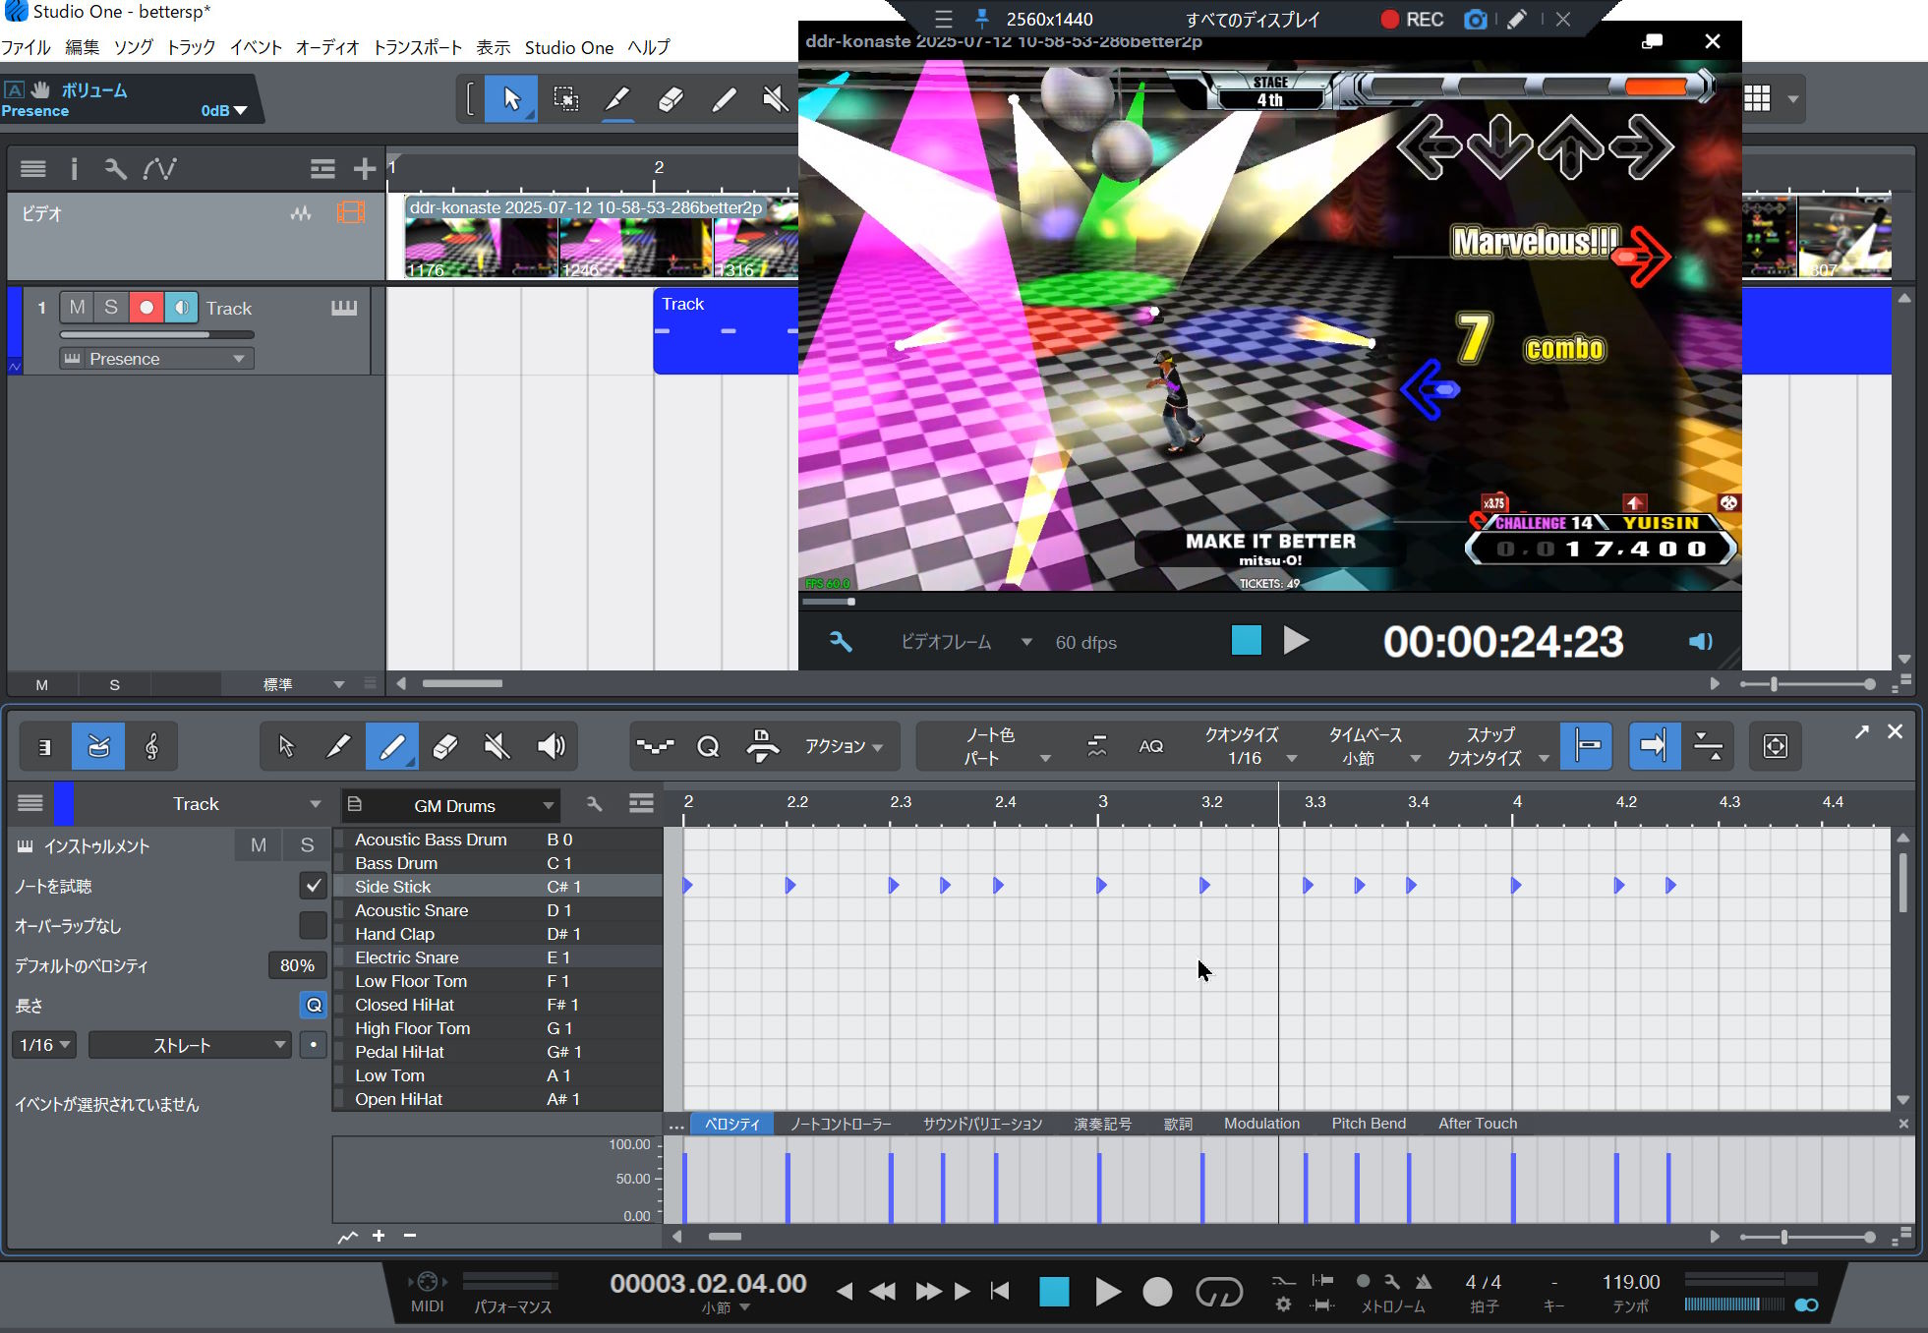Click the quantize Q icon in editor
Screen dimensions: 1928x1333
(x=708, y=747)
